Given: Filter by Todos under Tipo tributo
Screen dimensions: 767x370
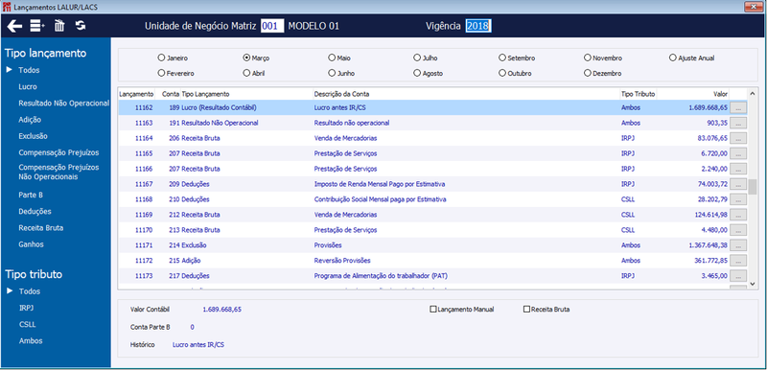Looking at the screenshot, I should pyautogui.click(x=29, y=291).
